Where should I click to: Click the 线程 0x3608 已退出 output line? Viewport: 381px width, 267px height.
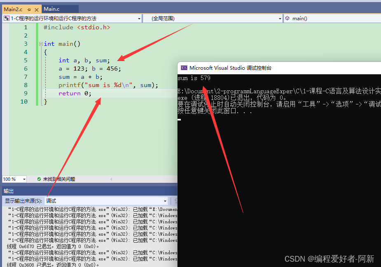[53, 265]
